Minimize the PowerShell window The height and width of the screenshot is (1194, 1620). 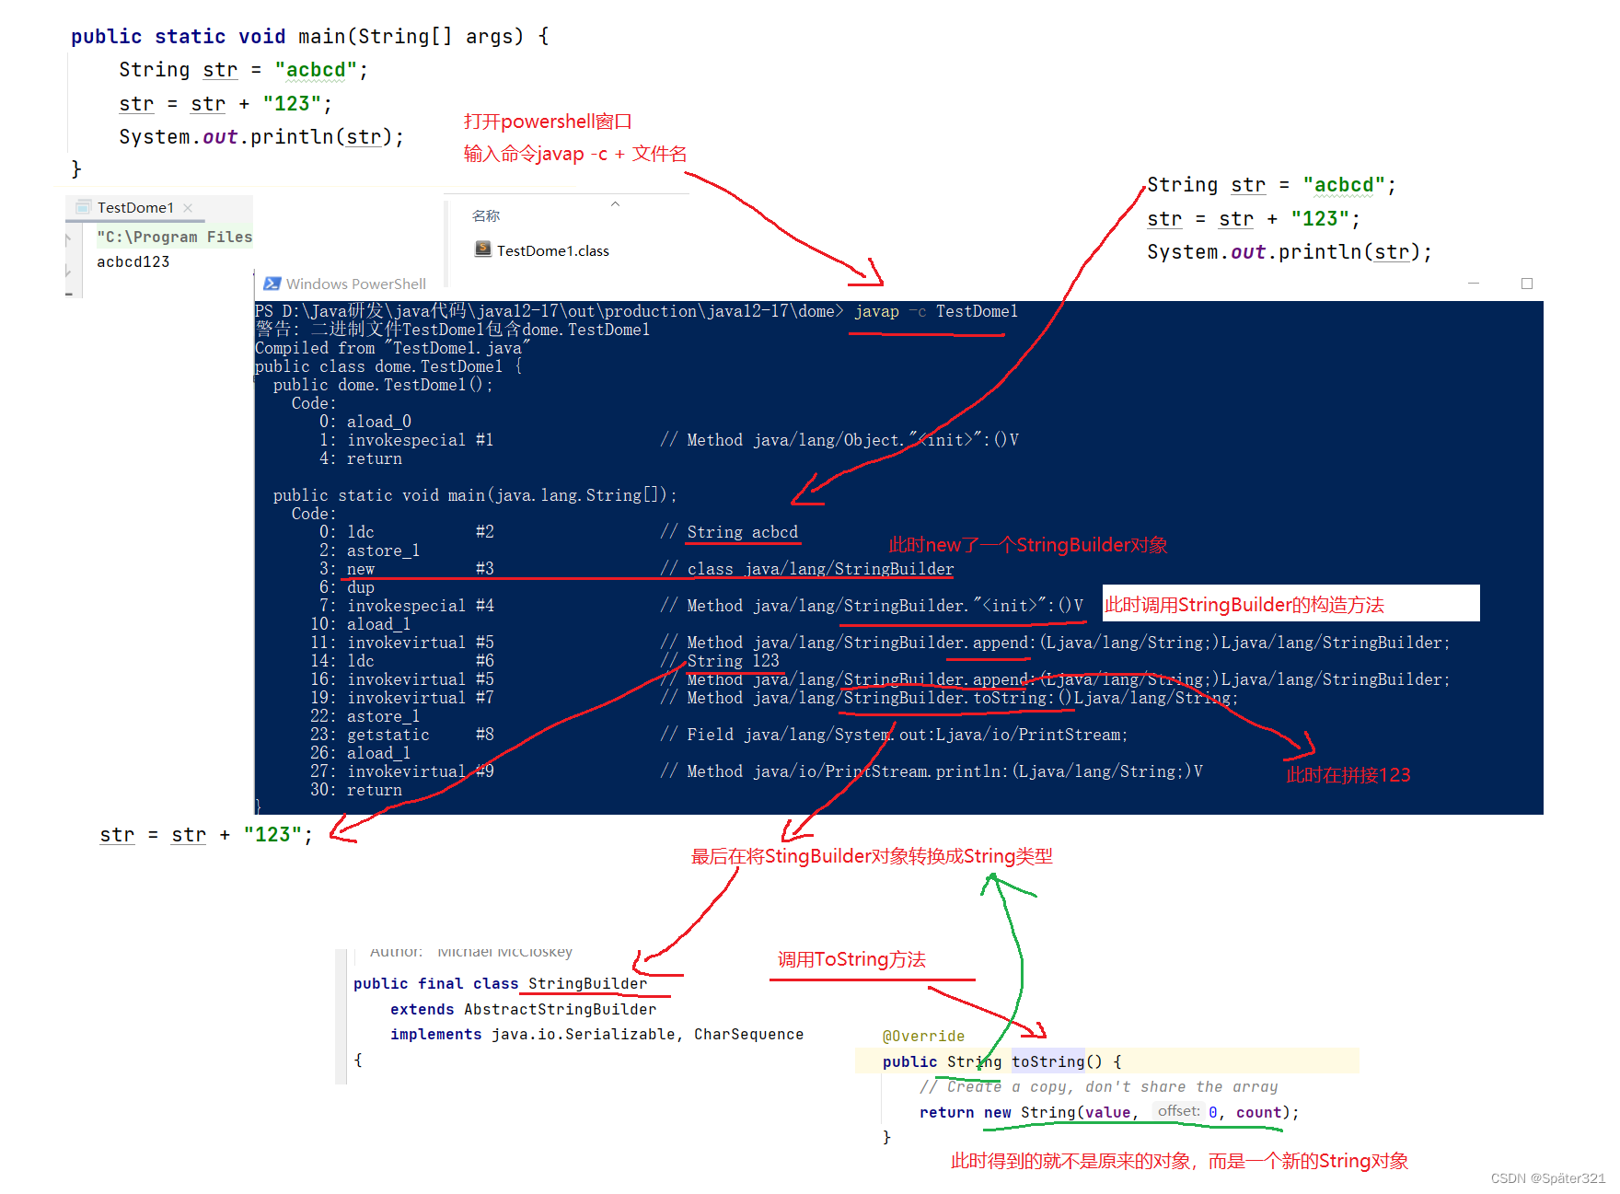click(1474, 284)
